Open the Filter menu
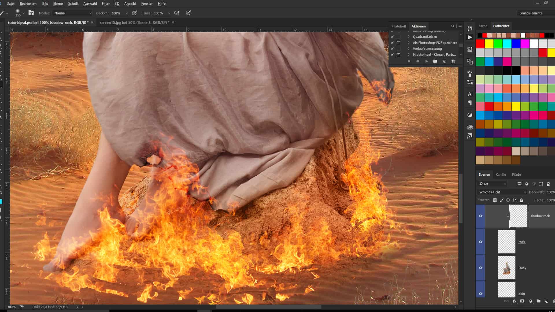This screenshot has height=312, width=555. (x=106, y=3)
